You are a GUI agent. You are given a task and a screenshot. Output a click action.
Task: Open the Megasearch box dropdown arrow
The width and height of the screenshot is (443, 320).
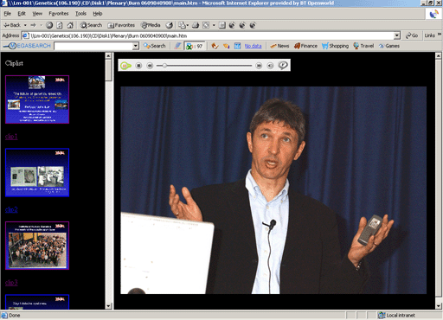pyautogui.click(x=136, y=46)
